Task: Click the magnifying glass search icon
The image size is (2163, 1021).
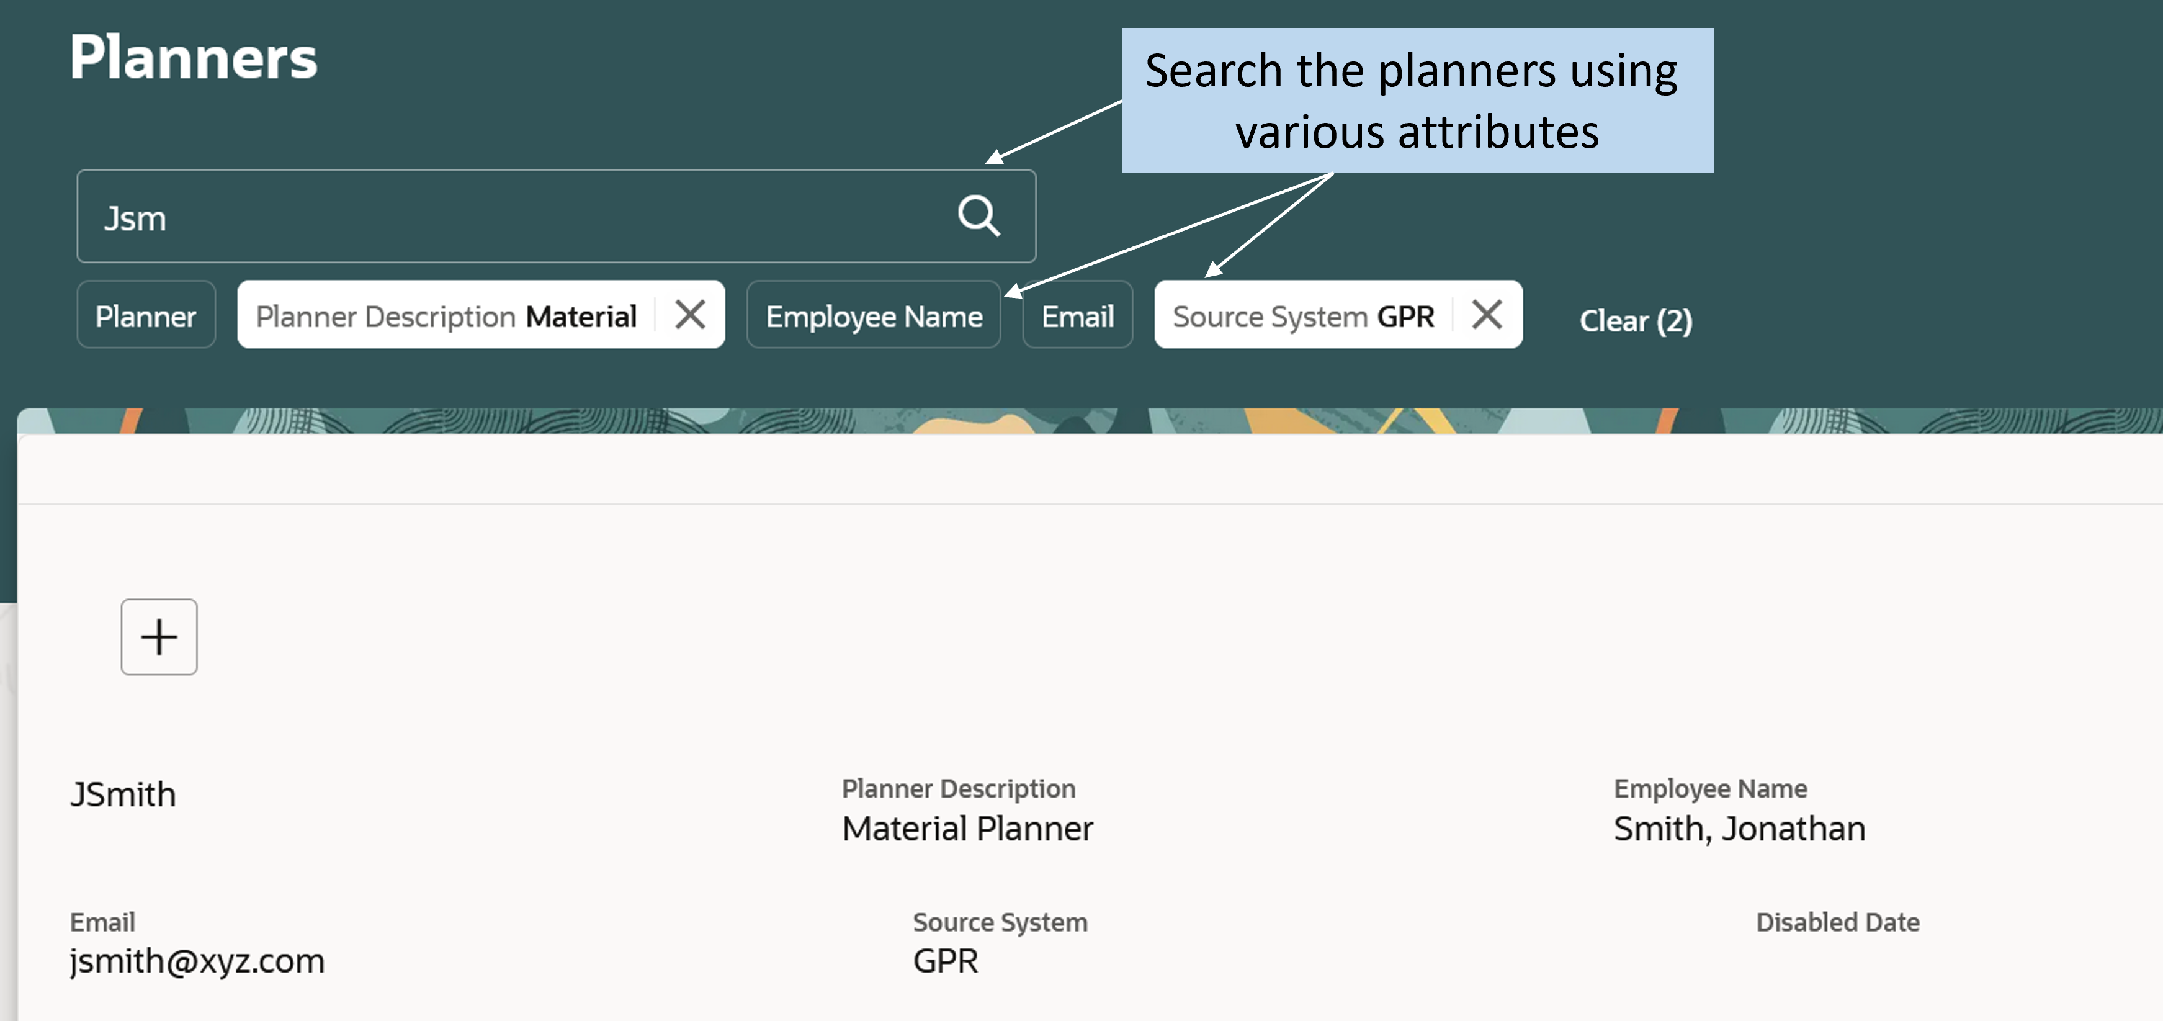Action: pos(979,217)
